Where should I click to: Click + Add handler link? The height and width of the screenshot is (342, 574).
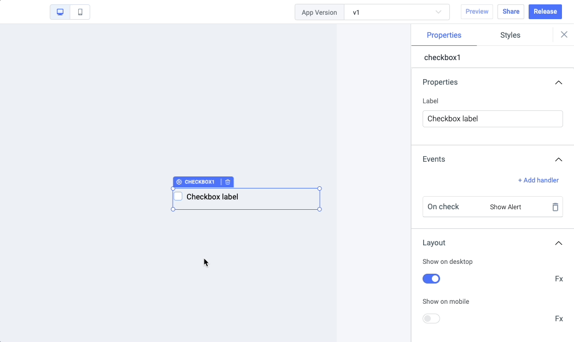point(538,180)
